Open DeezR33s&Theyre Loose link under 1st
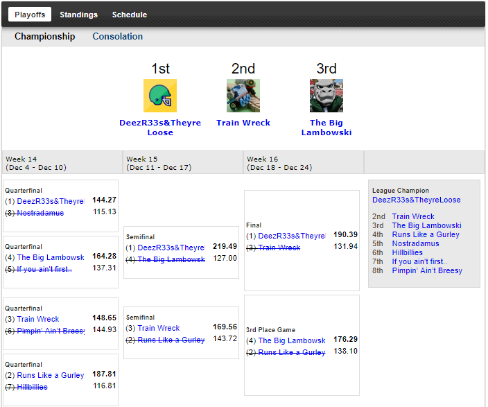 [x=160, y=128]
